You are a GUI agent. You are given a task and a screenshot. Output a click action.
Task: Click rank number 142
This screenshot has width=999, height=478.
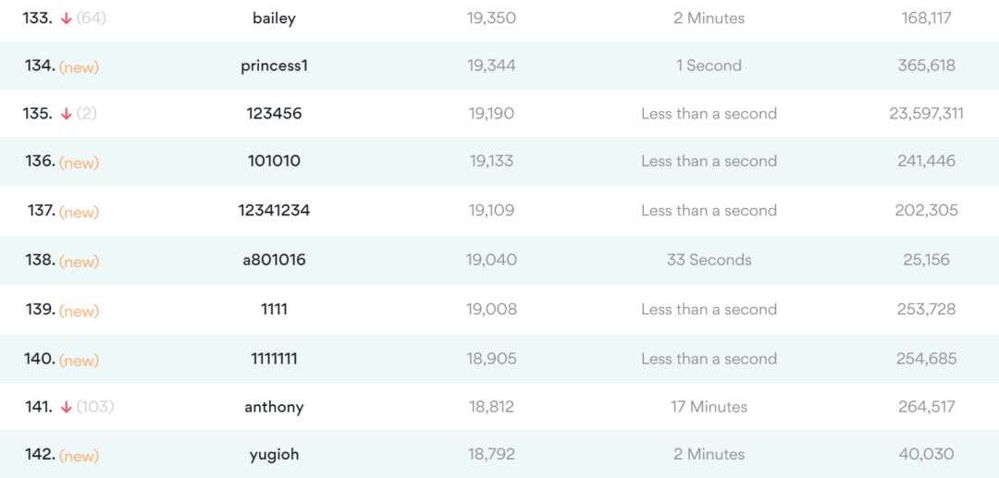point(40,454)
